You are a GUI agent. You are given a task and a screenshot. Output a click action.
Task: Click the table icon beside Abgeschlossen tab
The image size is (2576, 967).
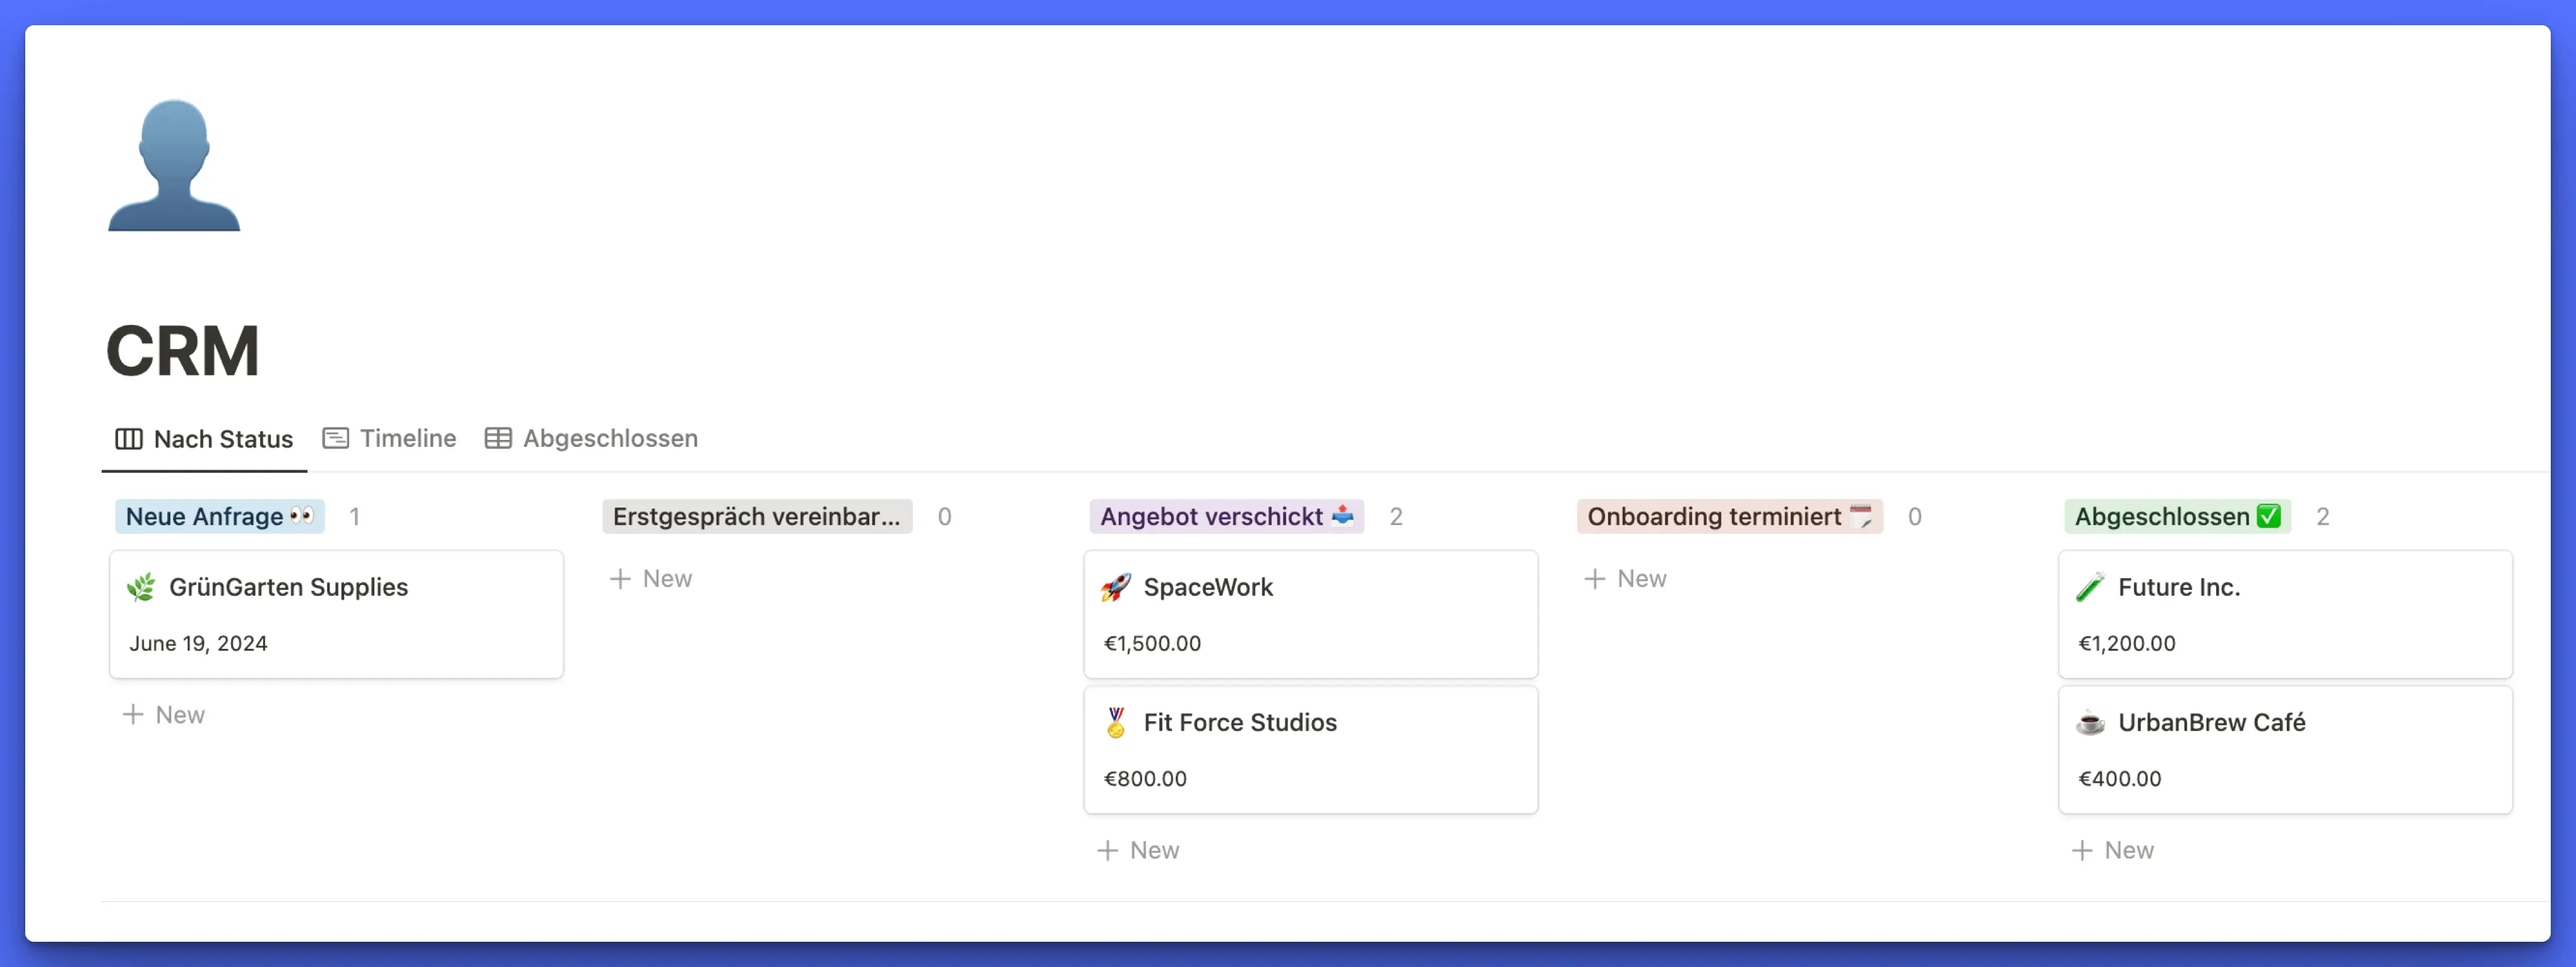point(498,438)
